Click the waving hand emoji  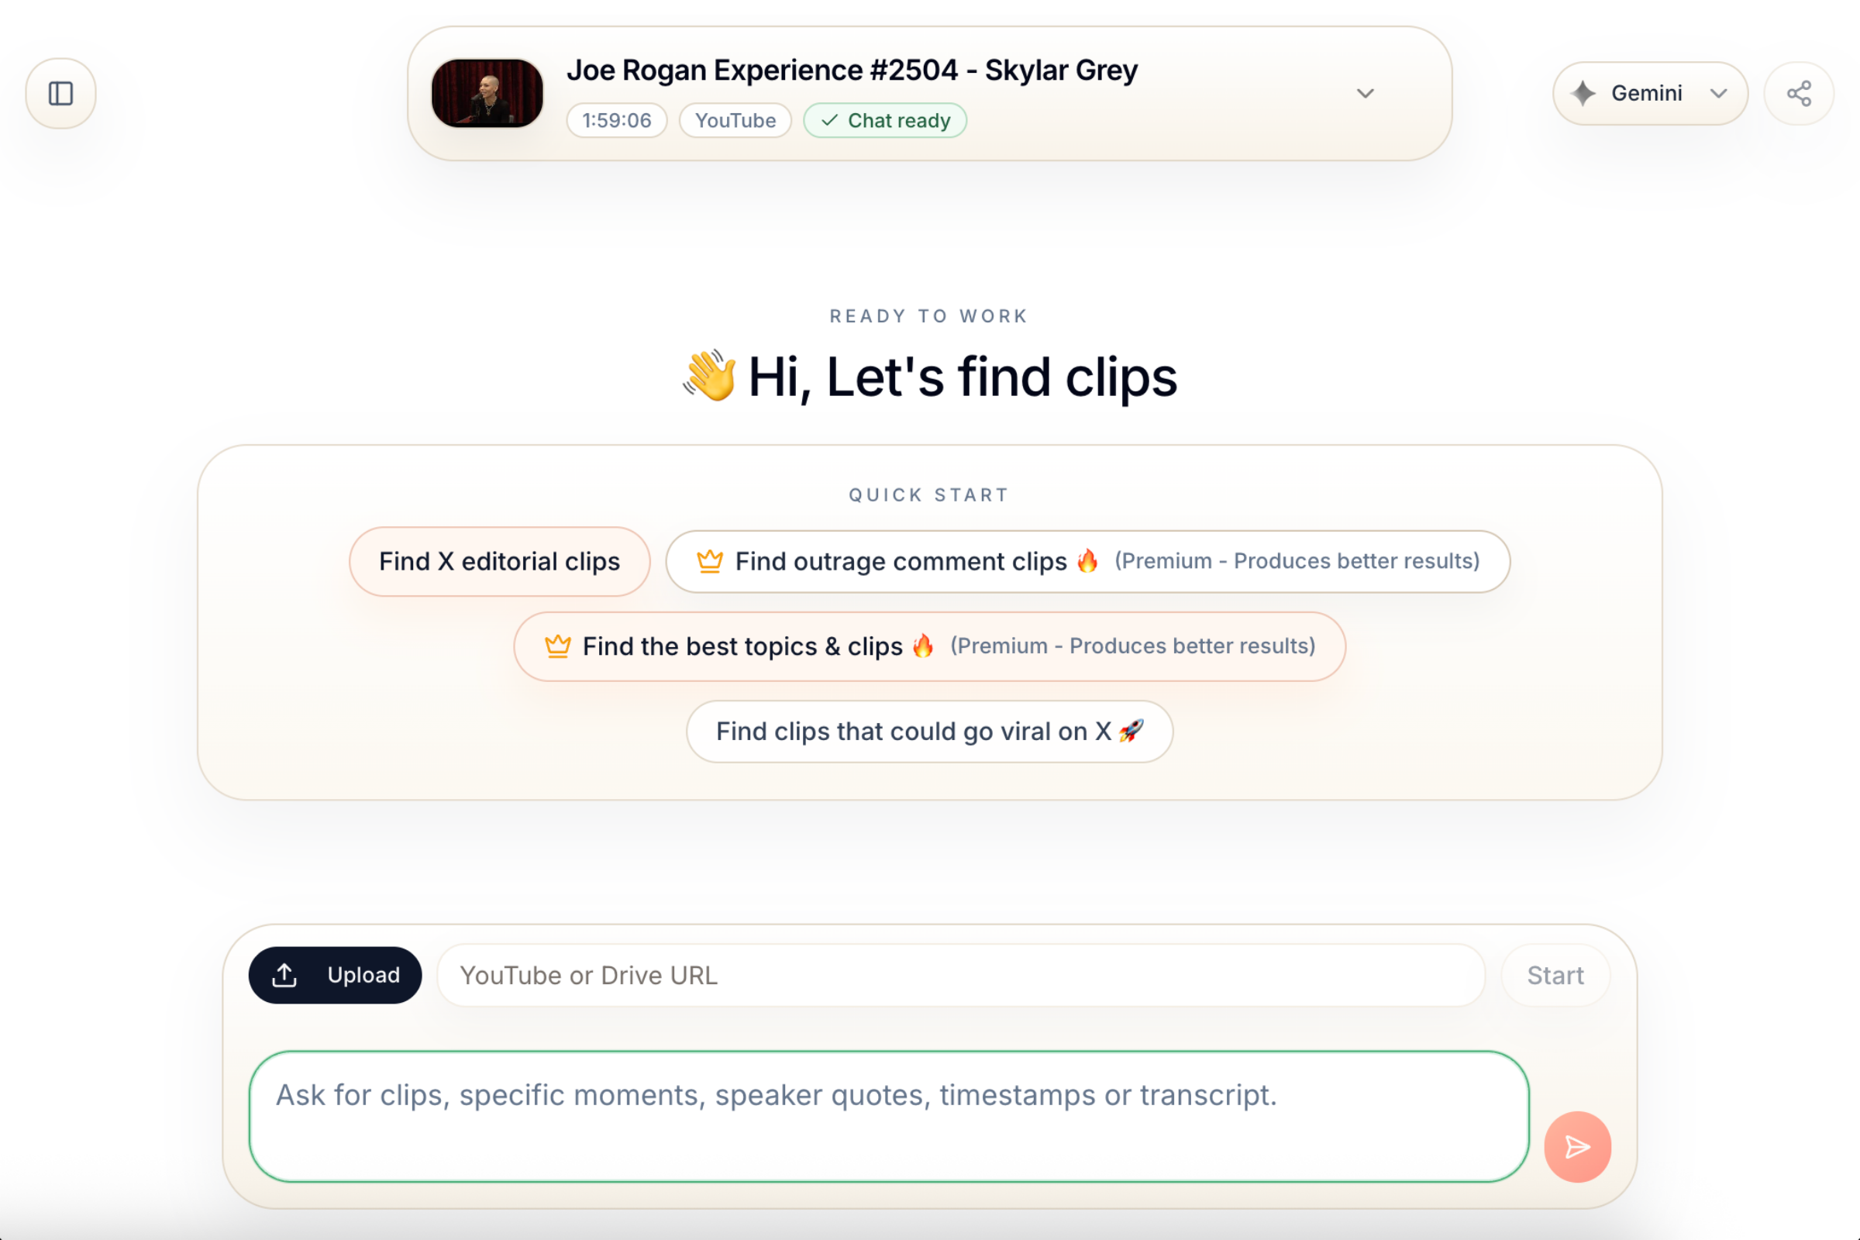709,376
